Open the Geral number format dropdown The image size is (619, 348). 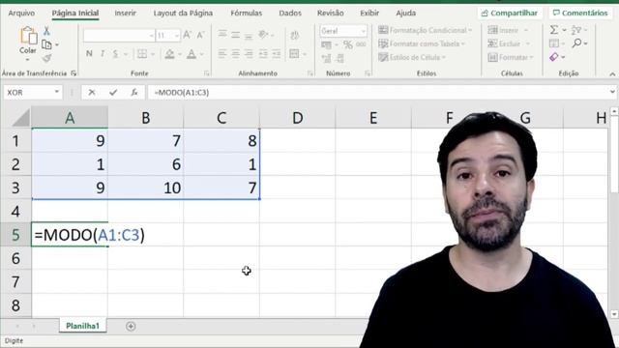coord(364,31)
